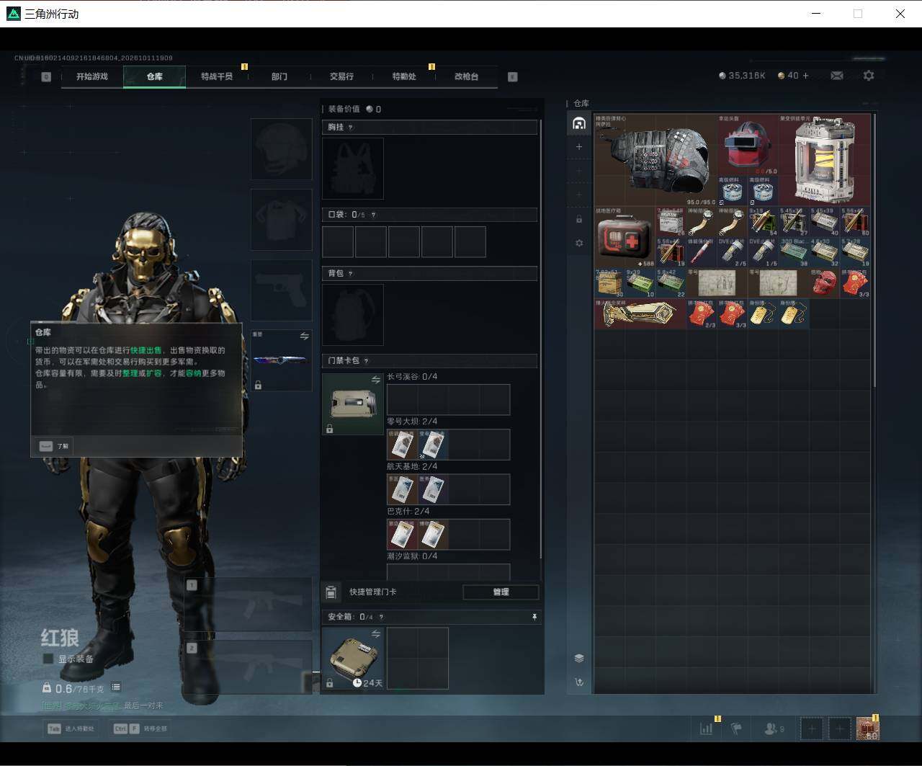The height and width of the screenshot is (766, 922).
Task: Open the mail envelope icon
Action: click(836, 76)
